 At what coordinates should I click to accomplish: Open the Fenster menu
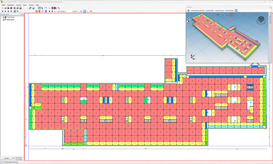31,5
